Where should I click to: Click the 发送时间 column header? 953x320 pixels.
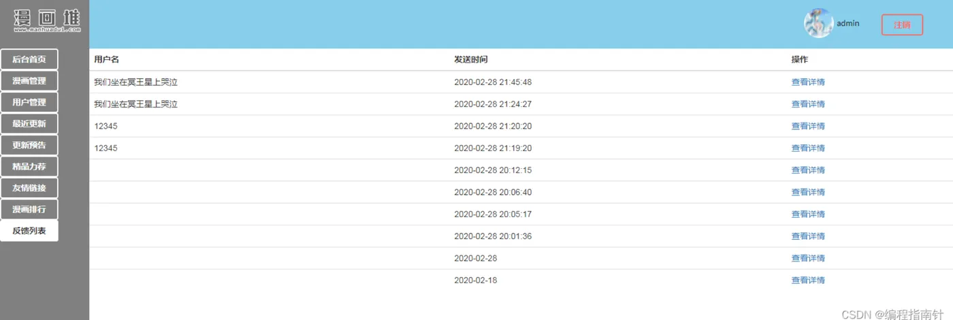click(x=471, y=60)
